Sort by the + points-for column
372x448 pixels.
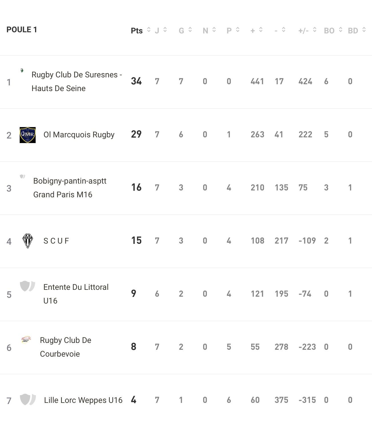(257, 30)
